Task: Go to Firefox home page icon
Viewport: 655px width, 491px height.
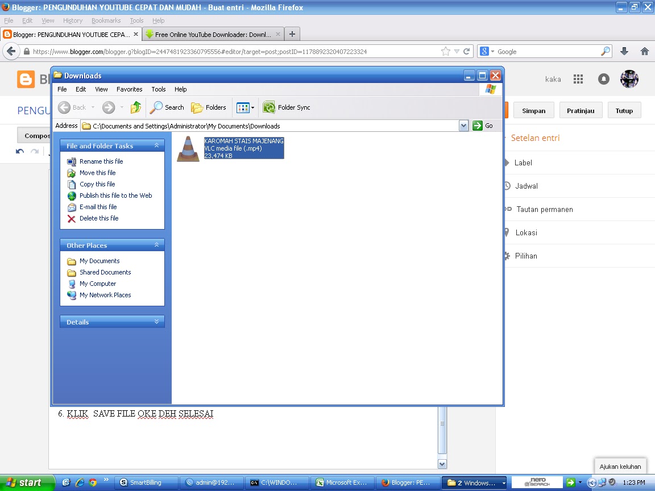Action: click(x=645, y=51)
